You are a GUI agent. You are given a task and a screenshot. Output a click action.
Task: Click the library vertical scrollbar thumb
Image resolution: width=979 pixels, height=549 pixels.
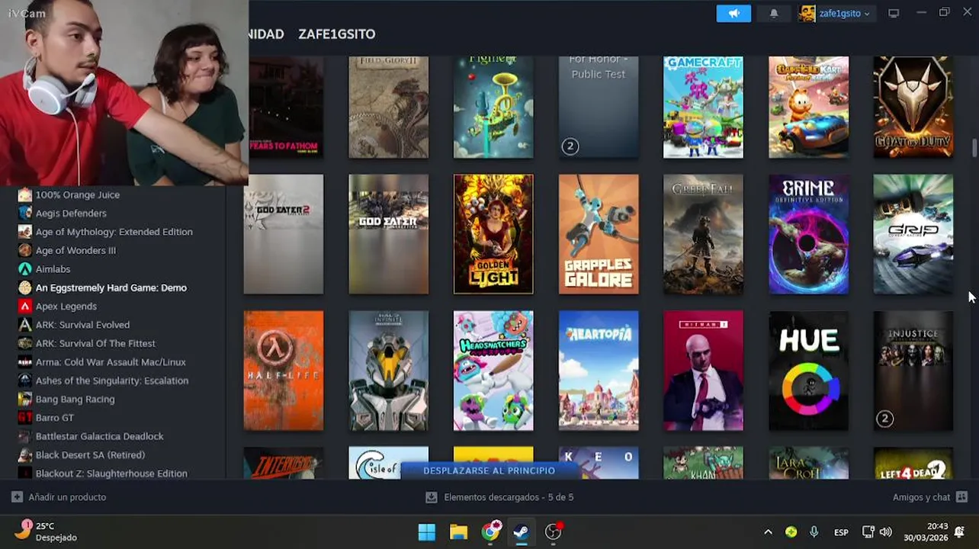click(x=974, y=148)
